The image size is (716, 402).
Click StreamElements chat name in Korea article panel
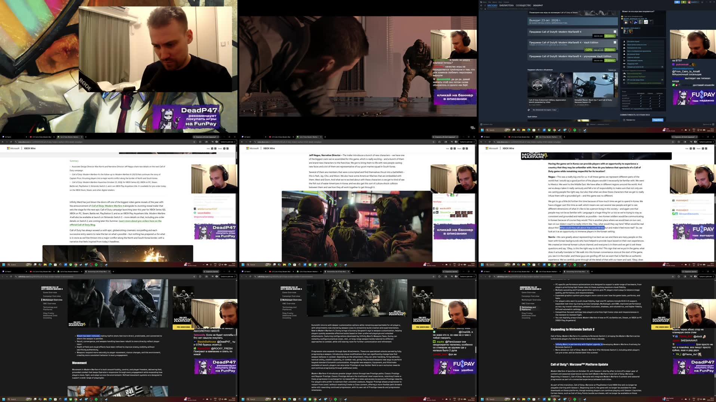pos(689,214)
